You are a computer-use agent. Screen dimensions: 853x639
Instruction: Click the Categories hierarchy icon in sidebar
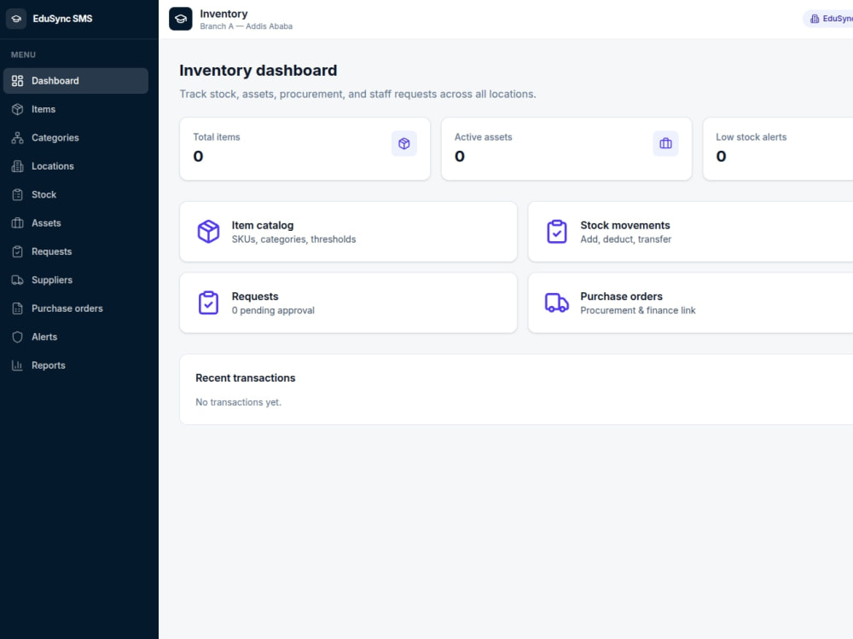point(17,138)
